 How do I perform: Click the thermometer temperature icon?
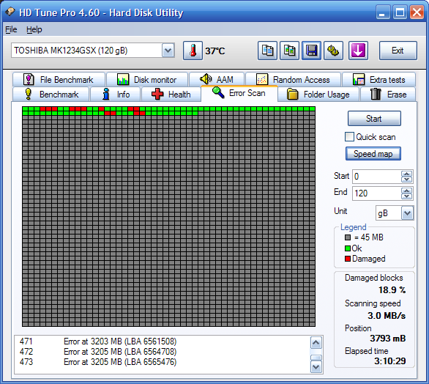click(193, 51)
